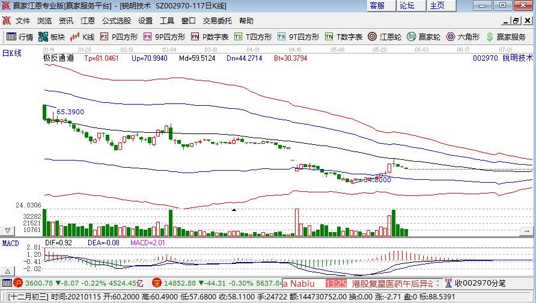Launch the 赢家轮 wheel tool
Screen dimensions: 536x303
click(424, 37)
